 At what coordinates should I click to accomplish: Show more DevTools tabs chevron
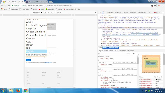[x=149, y=13]
